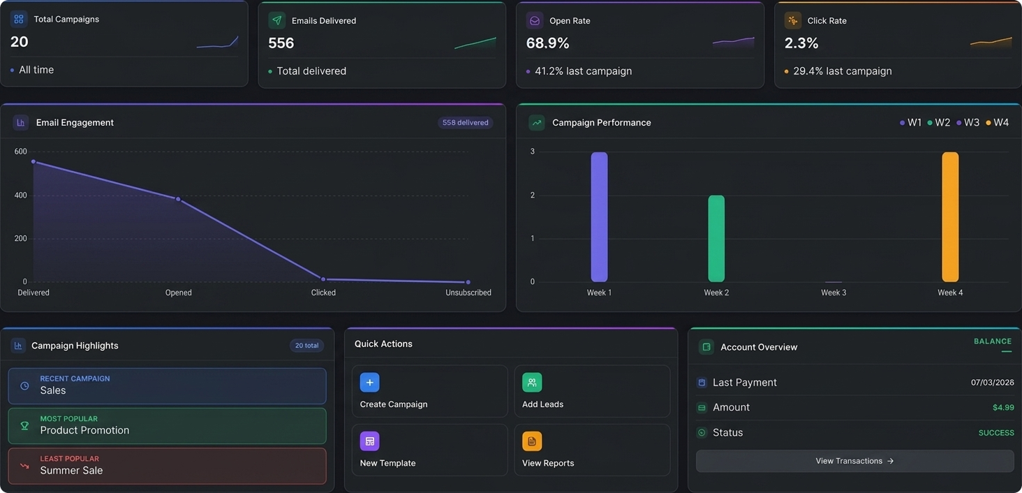This screenshot has width=1022, height=493.
Task: Click the Recent Campaign clock icon
Action: (x=24, y=385)
